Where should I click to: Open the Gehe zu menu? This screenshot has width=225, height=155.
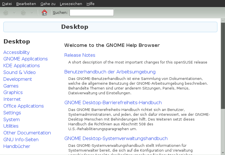tap(48, 4)
